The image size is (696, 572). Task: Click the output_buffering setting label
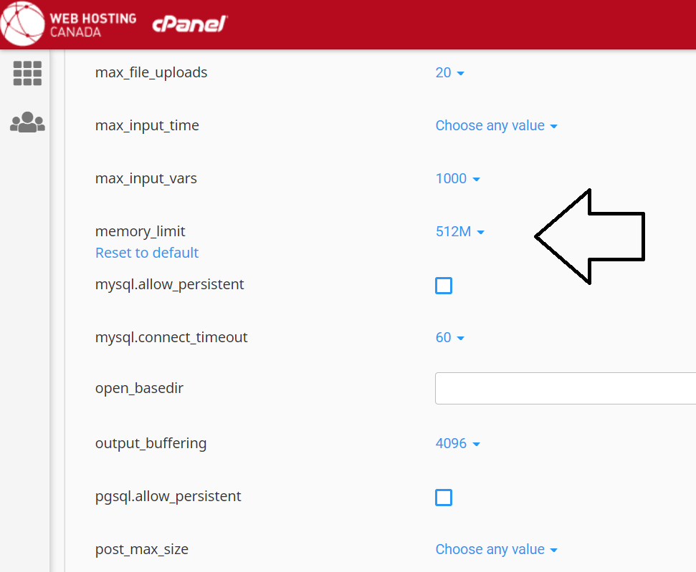point(151,443)
